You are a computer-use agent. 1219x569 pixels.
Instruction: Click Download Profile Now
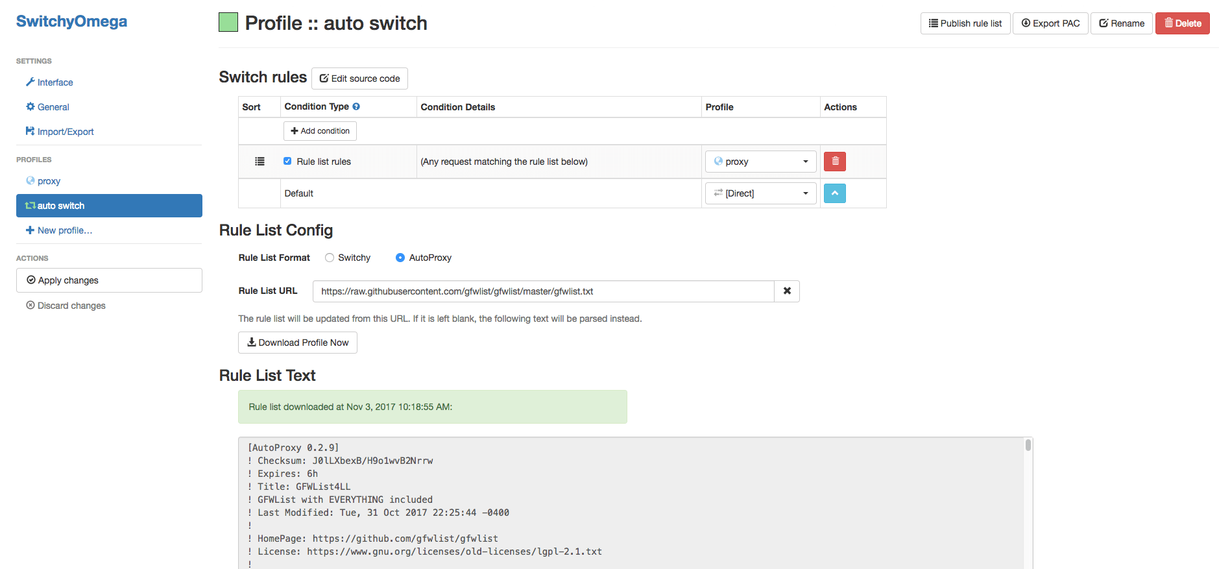point(298,343)
